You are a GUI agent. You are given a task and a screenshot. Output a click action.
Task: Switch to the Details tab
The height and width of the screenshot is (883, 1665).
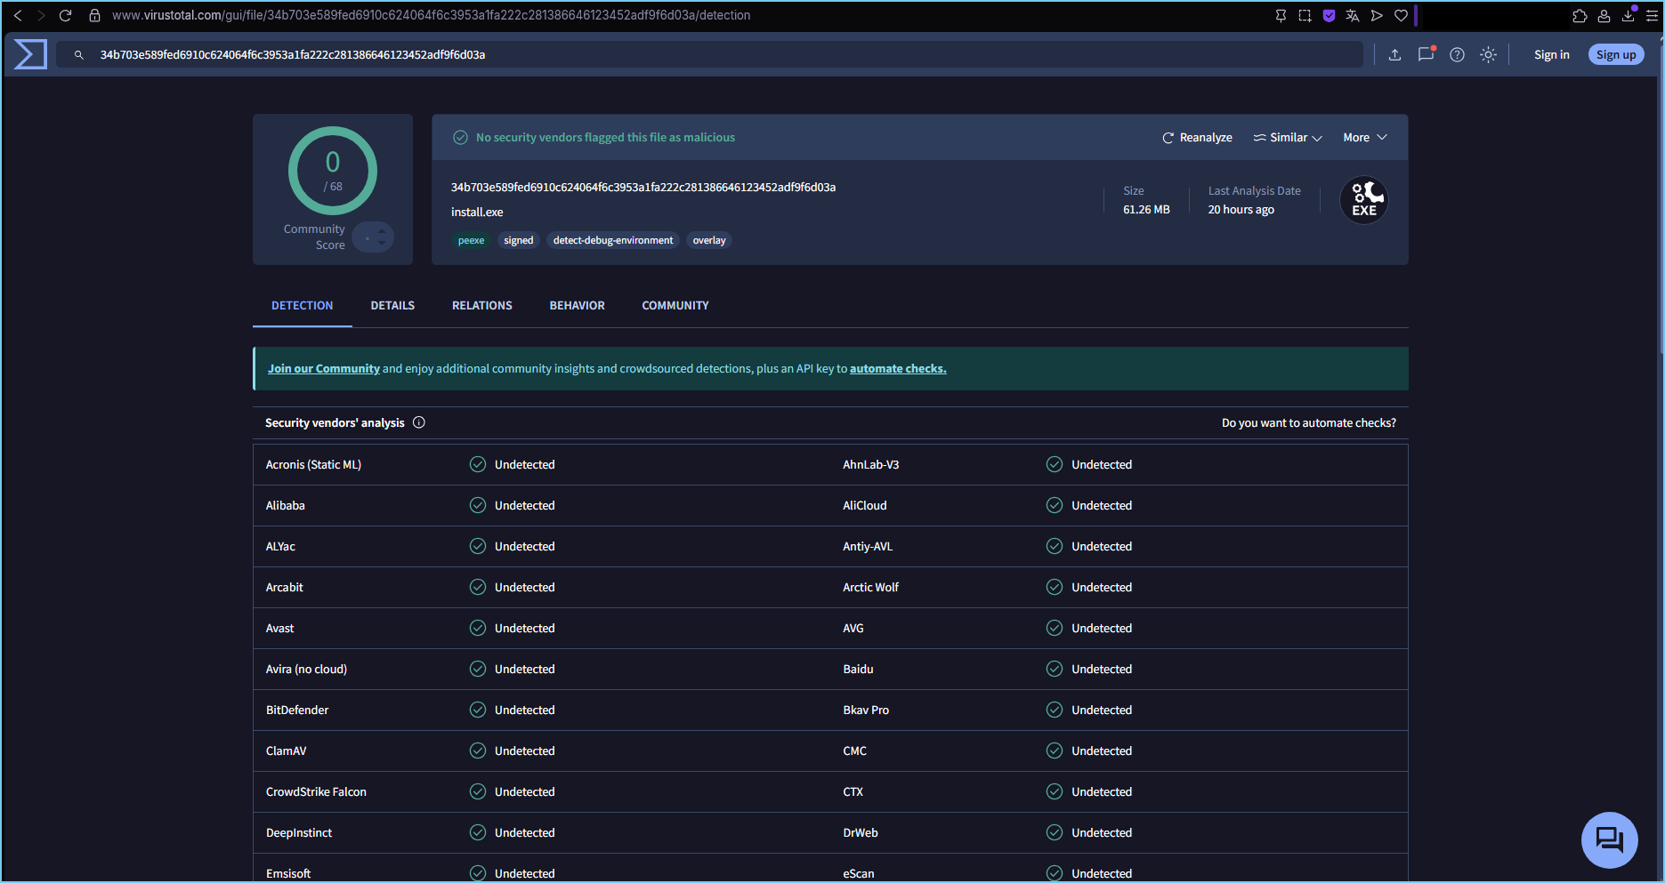coord(392,305)
